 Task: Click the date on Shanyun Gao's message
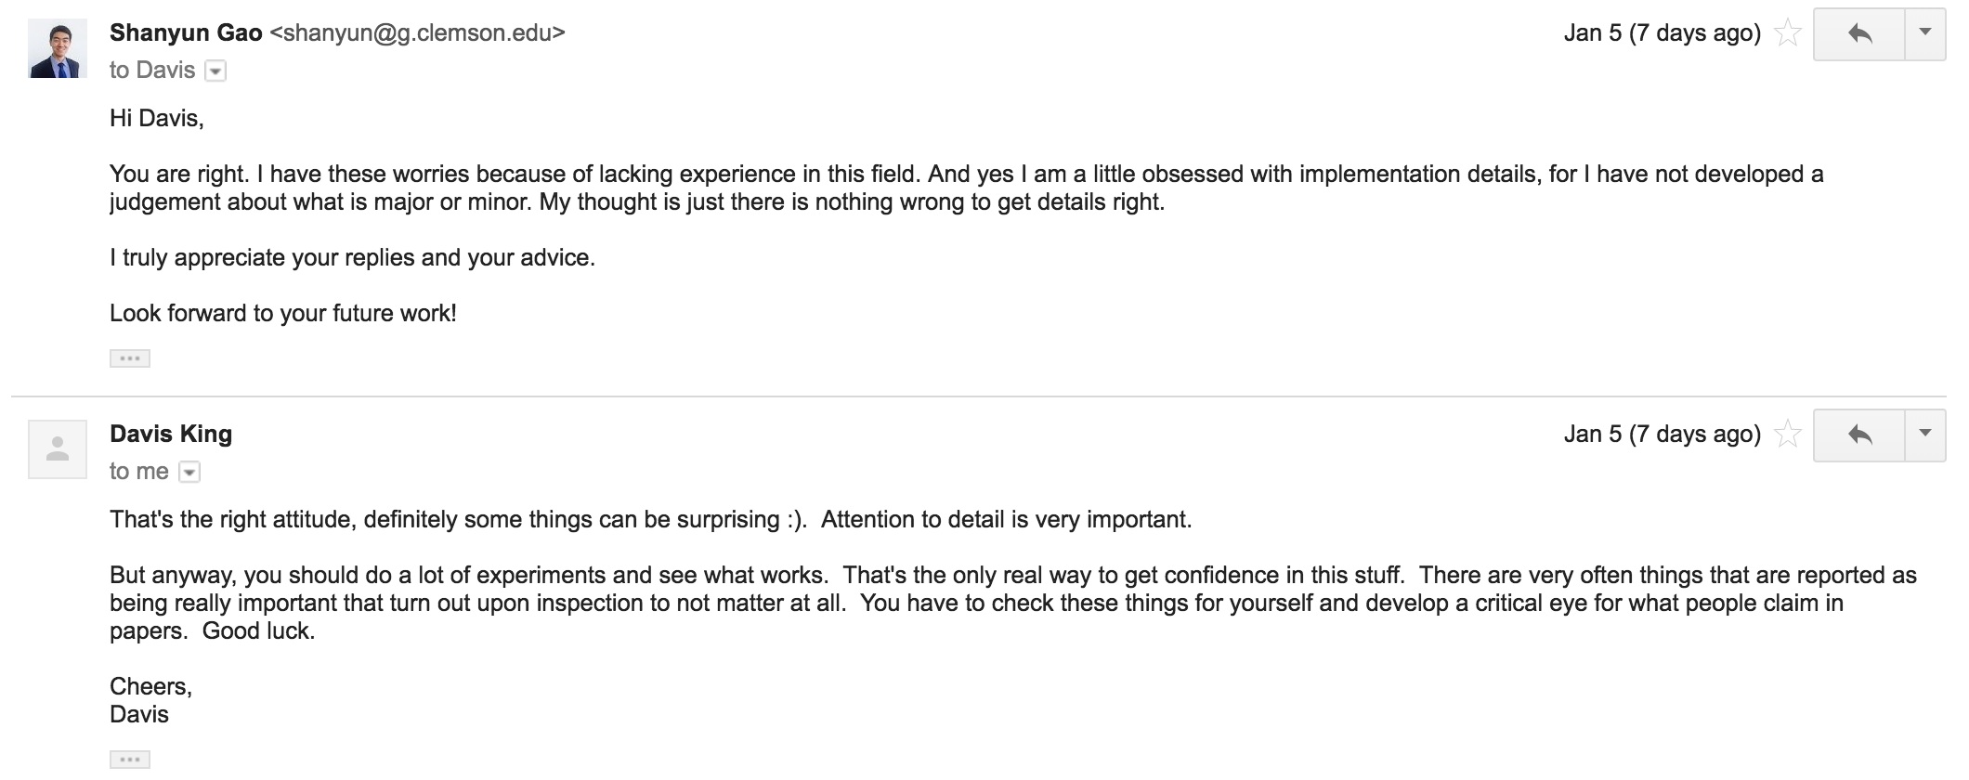(x=1662, y=33)
